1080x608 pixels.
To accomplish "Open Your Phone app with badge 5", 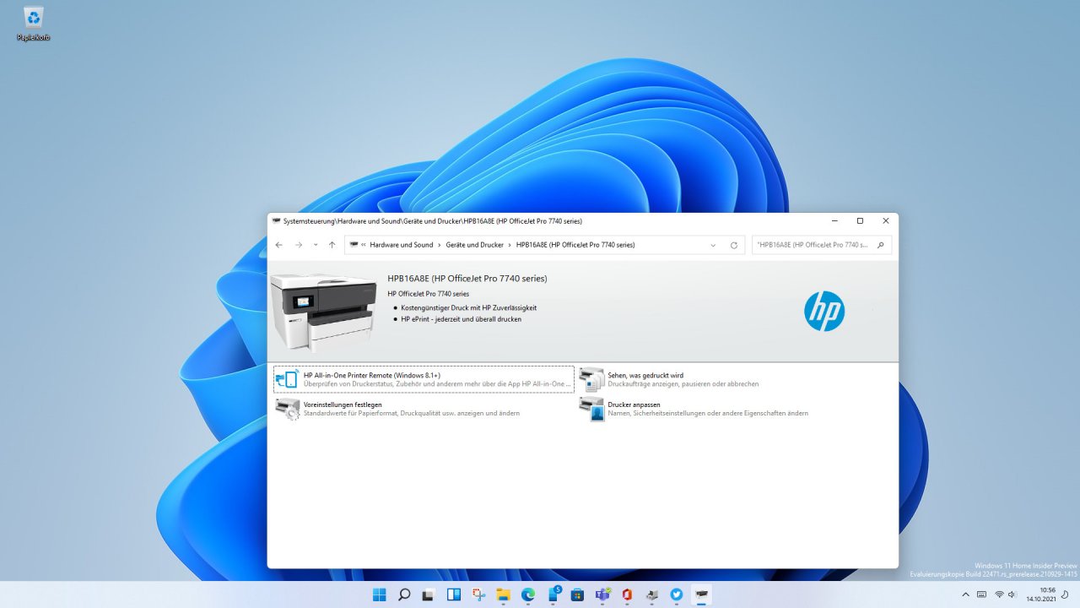I will (x=553, y=594).
